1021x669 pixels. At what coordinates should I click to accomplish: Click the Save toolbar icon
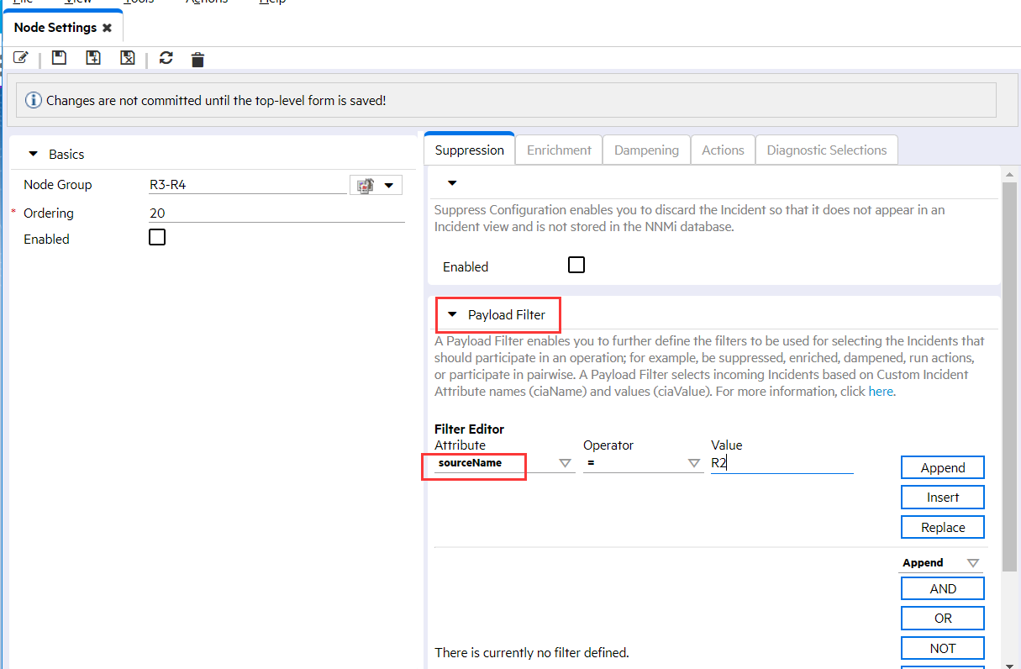click(59, 58)
